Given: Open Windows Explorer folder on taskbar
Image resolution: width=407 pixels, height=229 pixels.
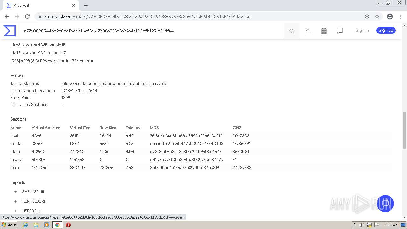Looking at the screenshot, I should coord(36,225).
